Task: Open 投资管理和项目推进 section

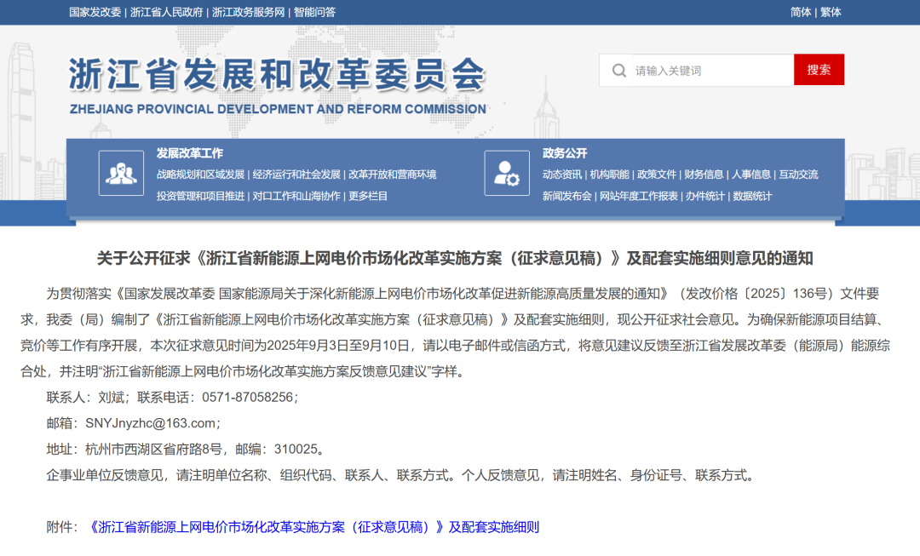Action: 200,197
